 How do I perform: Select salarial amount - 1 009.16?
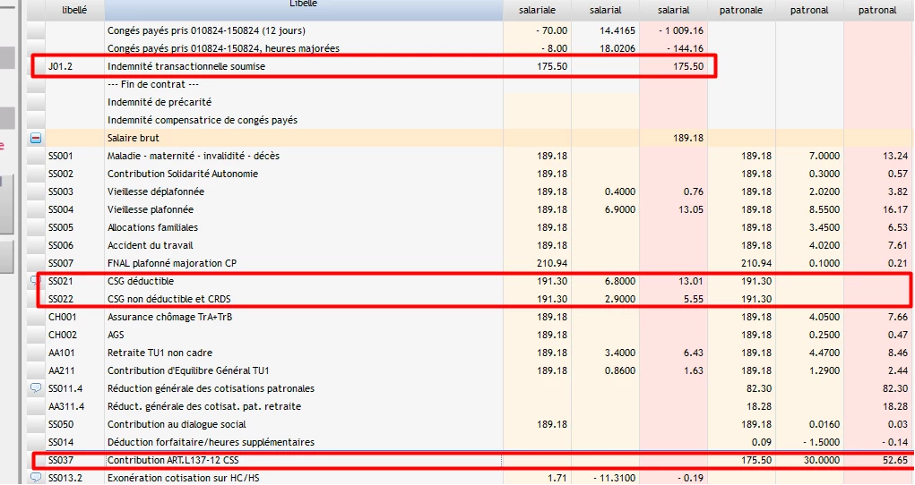coord(681,30)
